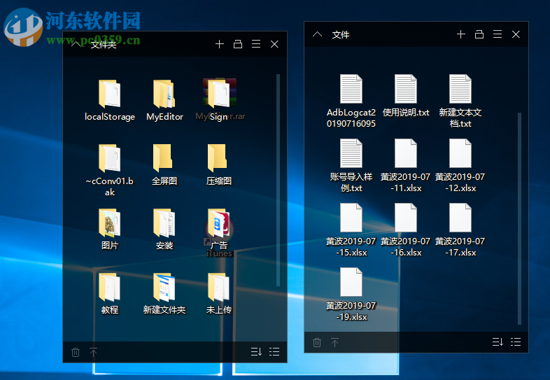Click the scrollbar in the 文件夹 panel
Screen dimensions: 550x380
(x=278, y=180)
